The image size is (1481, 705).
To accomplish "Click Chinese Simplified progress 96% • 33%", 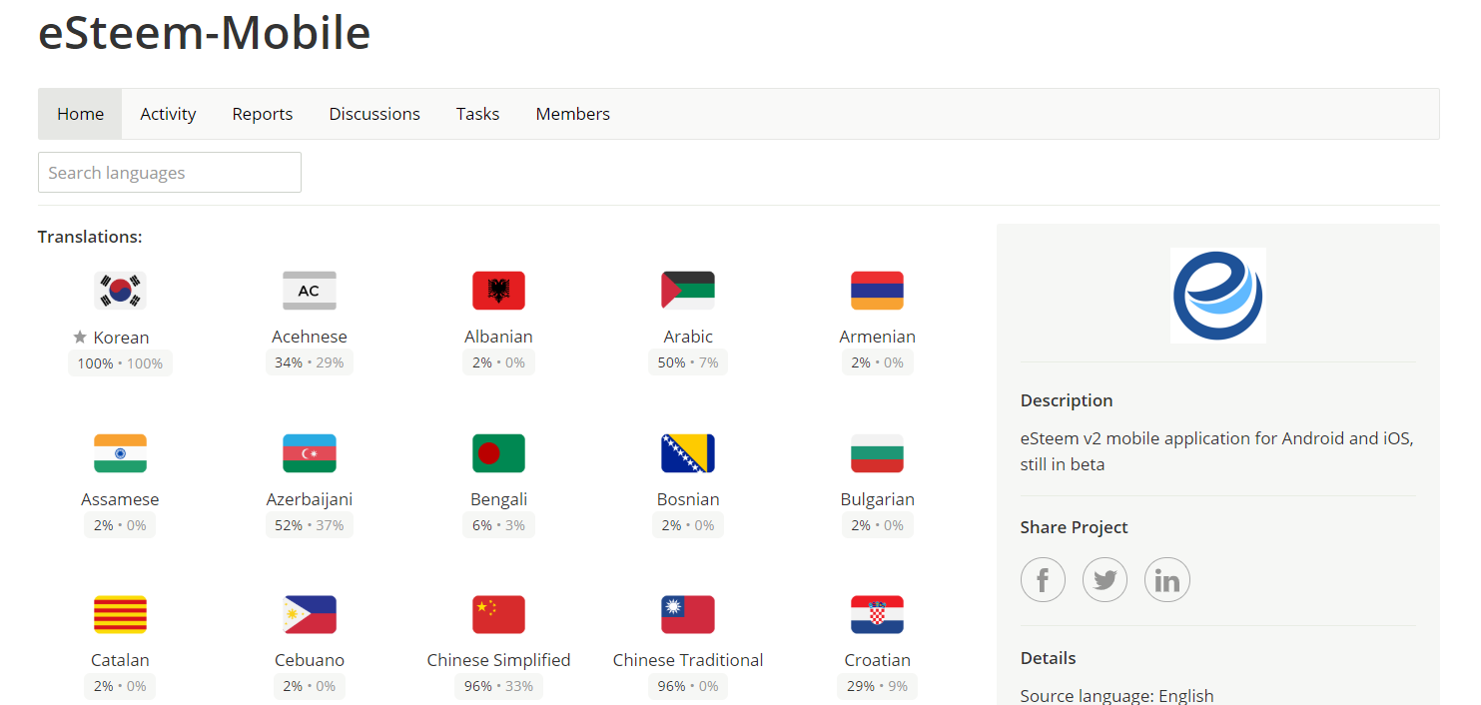I will [498, 686].
